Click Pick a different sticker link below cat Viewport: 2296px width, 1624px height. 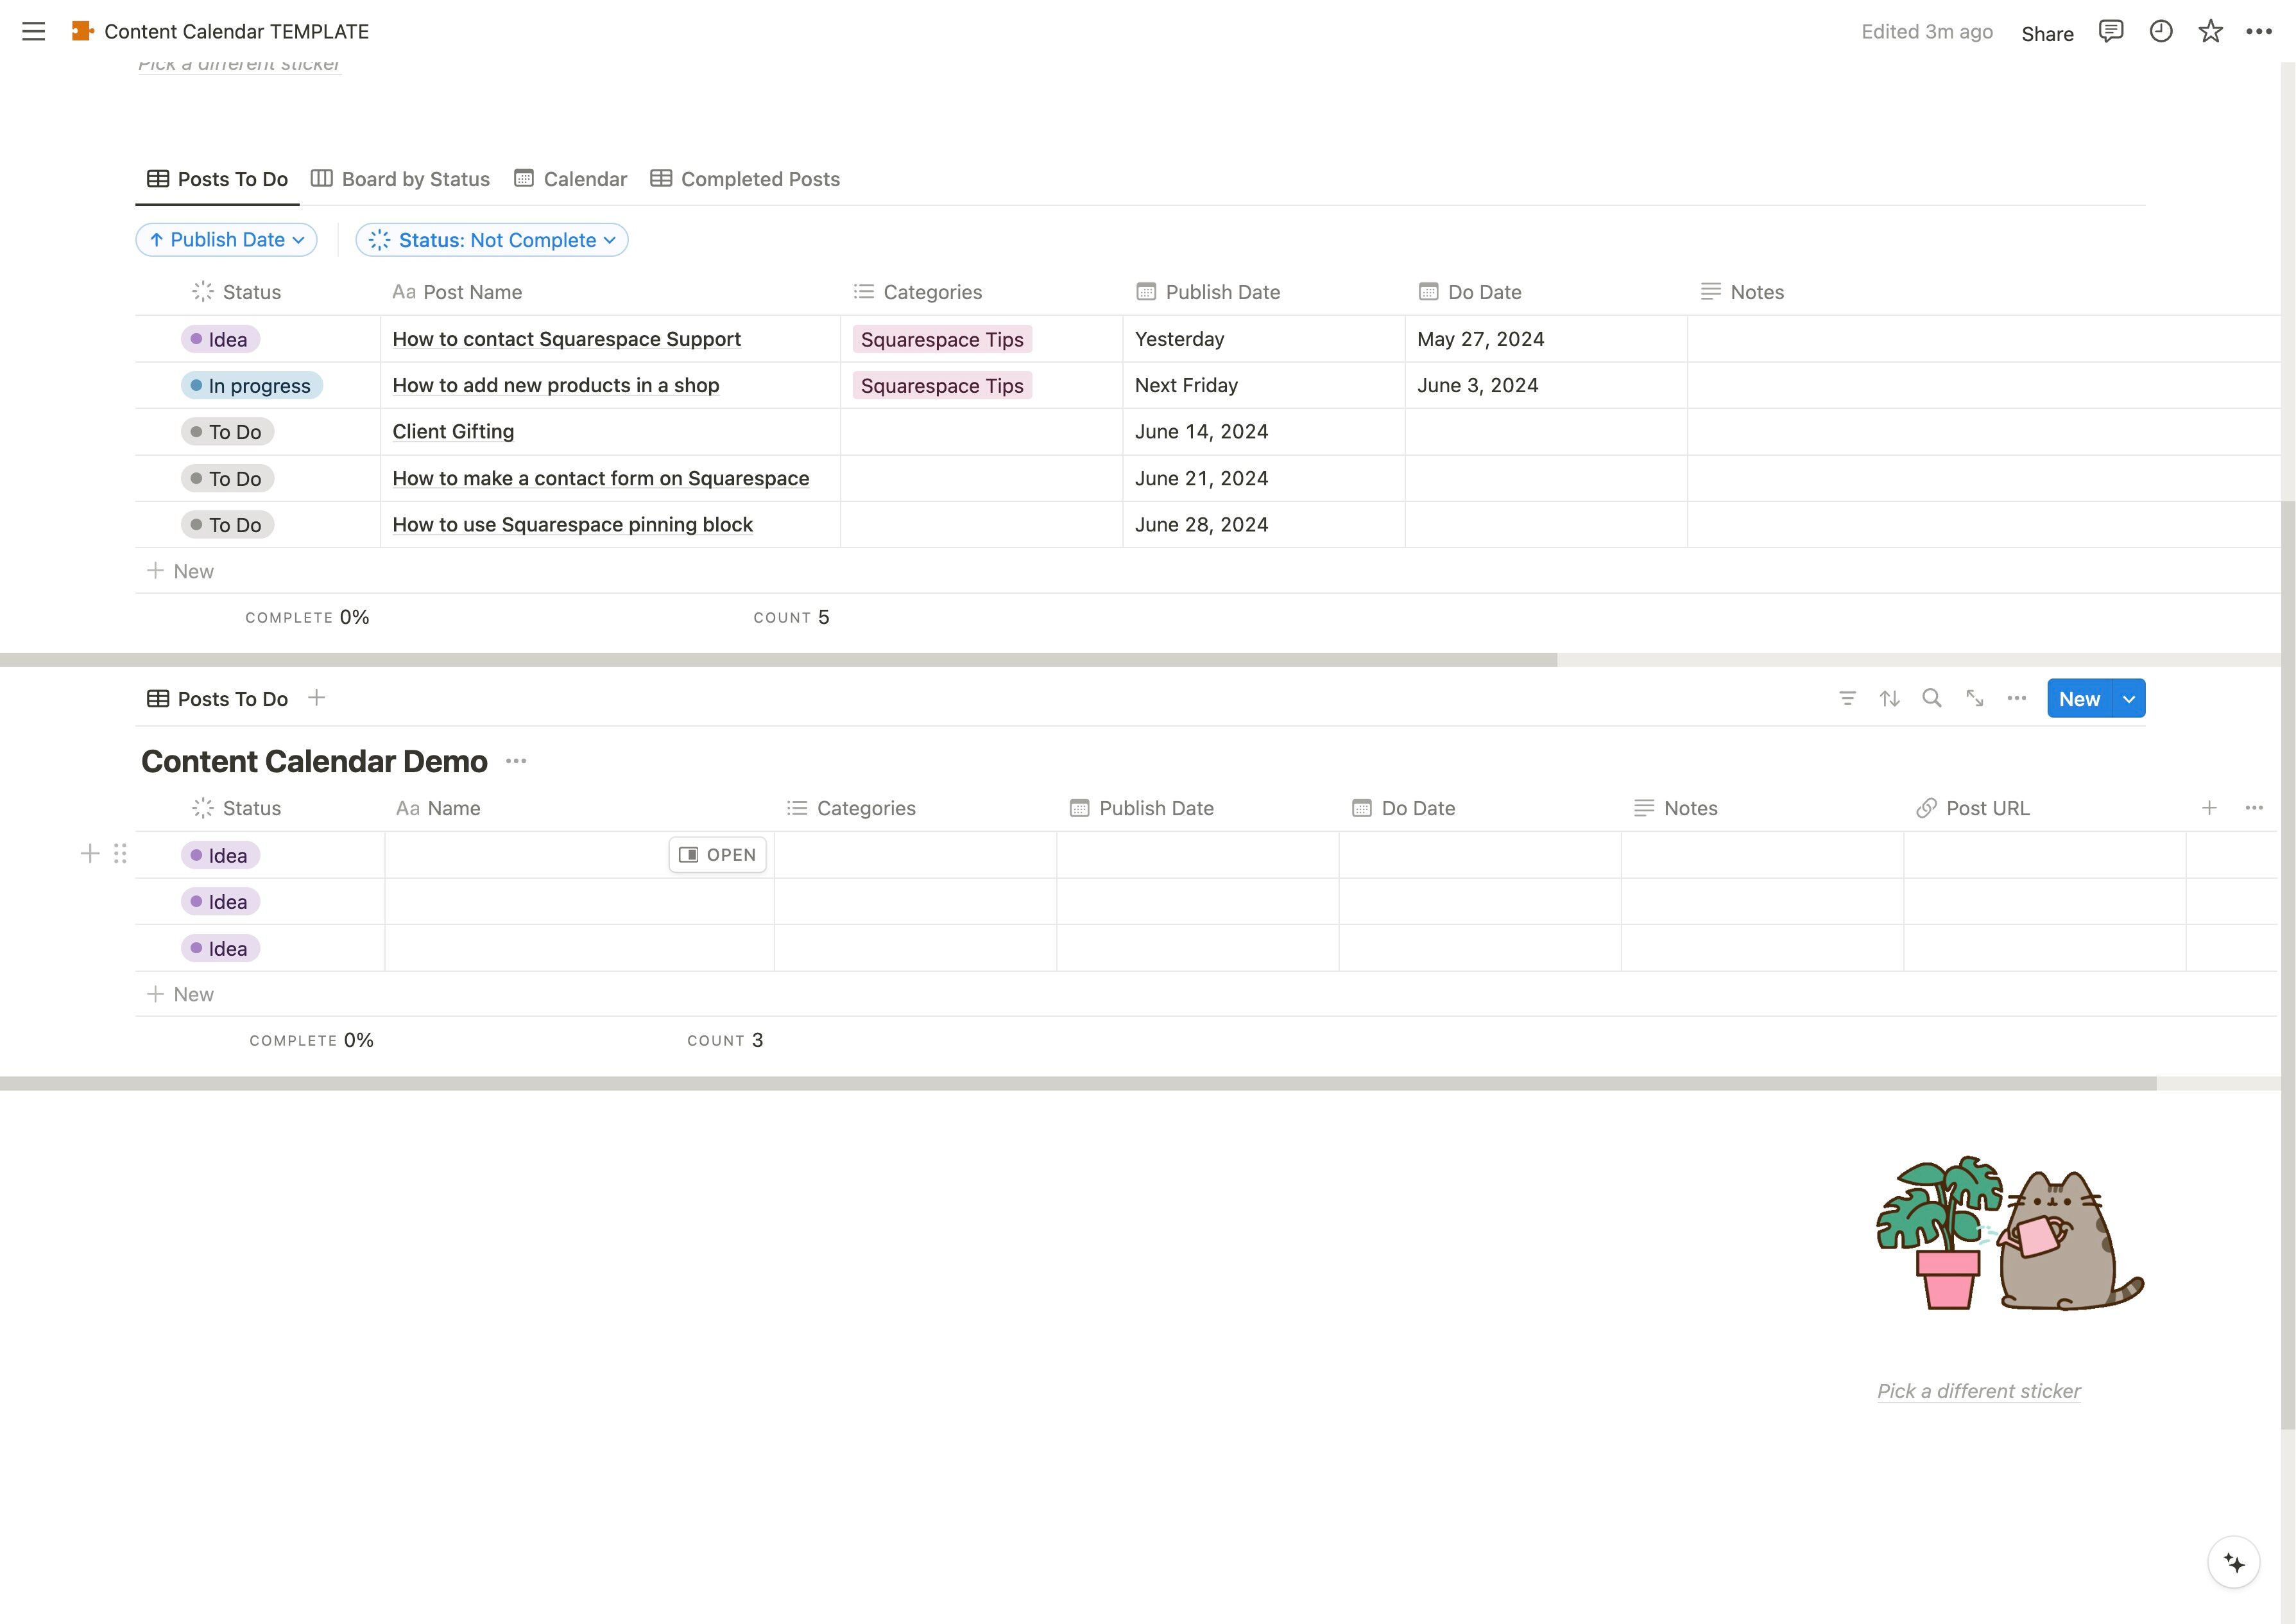pyautogui.click(x=1978, y=1391)
